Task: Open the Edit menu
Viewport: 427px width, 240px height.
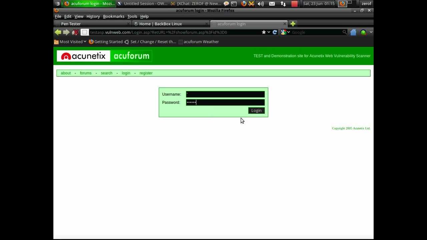Action: pos(68,16)
